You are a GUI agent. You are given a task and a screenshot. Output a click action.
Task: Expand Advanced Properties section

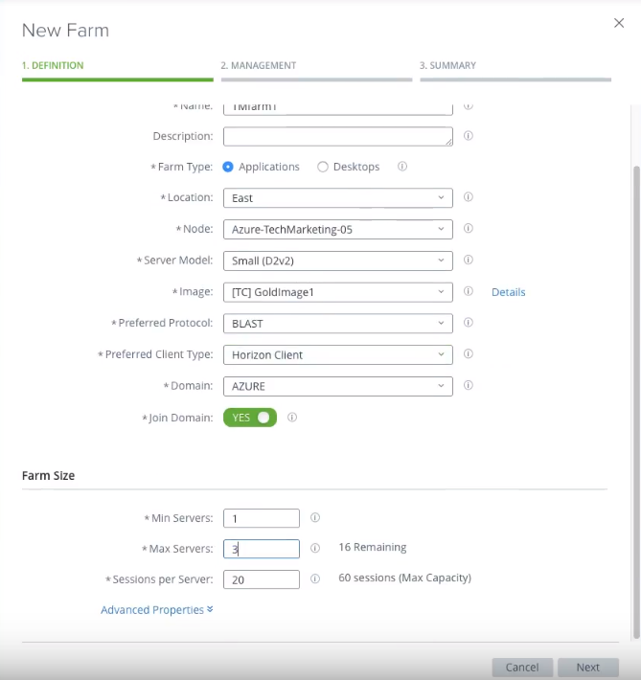pyautogui.click(x=157, y=610)
